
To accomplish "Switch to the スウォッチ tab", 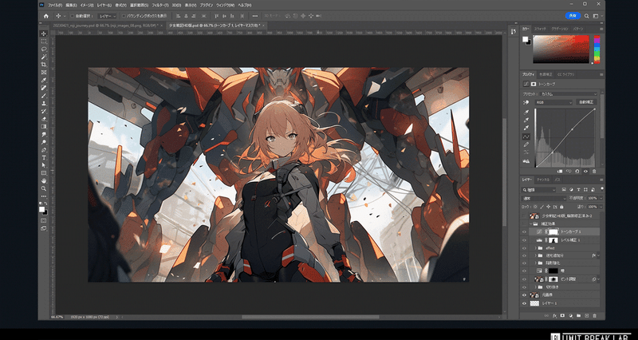I will click(540, 29).
